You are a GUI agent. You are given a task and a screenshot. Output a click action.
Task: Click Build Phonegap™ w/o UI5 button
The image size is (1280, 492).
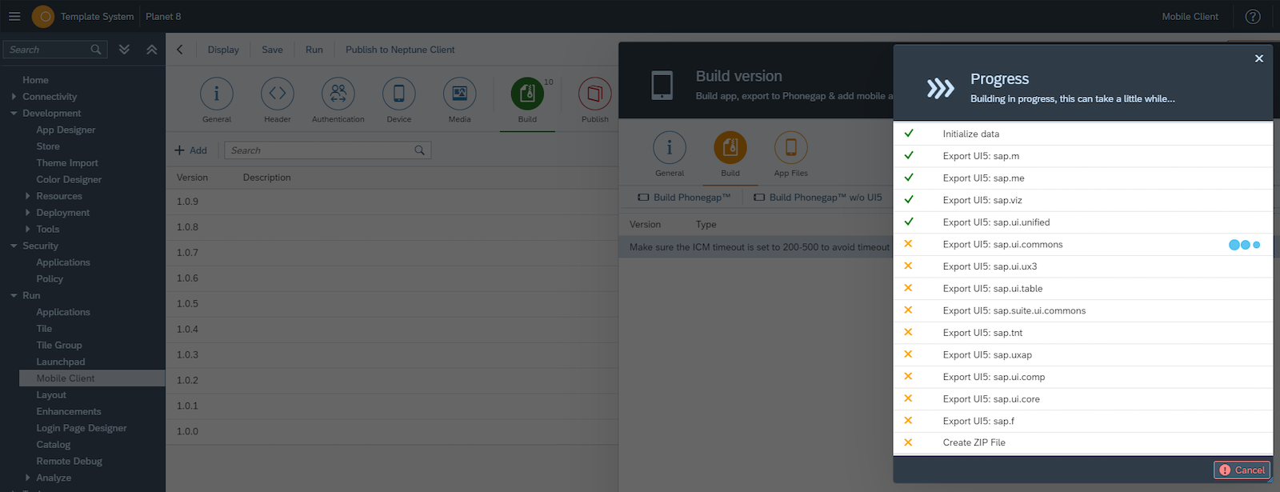[x=818, y=198]
